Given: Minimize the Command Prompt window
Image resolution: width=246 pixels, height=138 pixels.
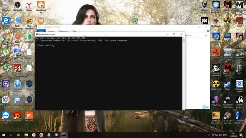Looking at the screenshot, I should point(168,34).
